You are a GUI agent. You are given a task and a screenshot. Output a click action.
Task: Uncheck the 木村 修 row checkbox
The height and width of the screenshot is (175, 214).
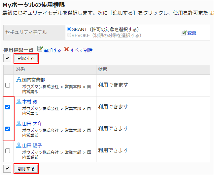(8, 107)
